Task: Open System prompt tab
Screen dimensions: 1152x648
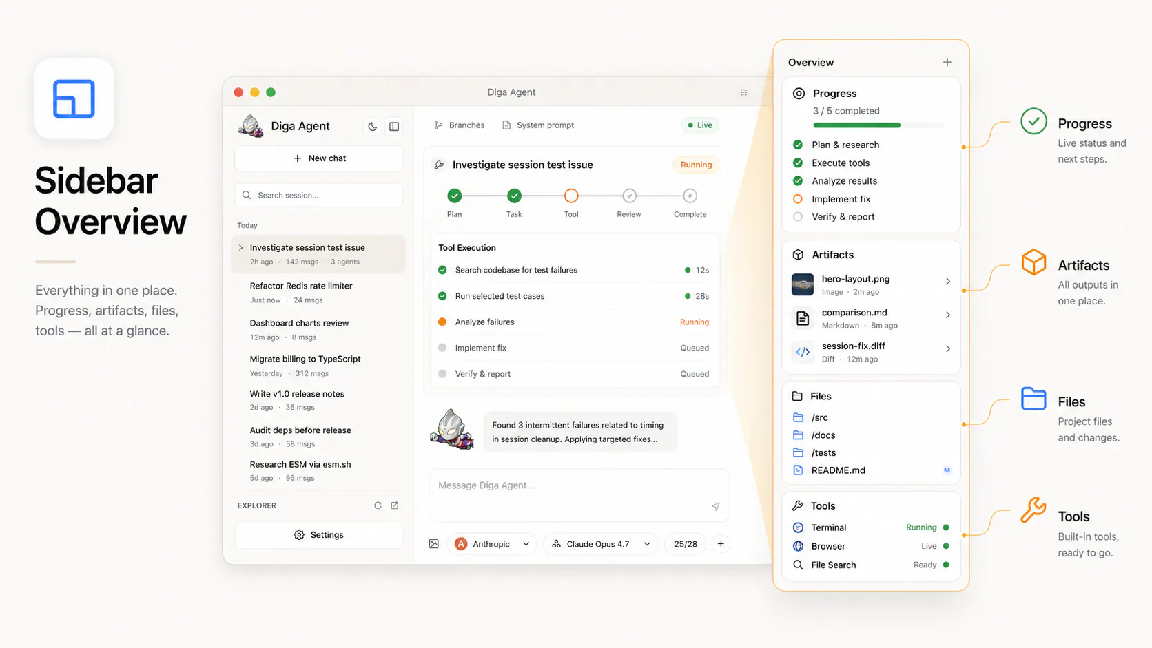Action: click(538, 125)
